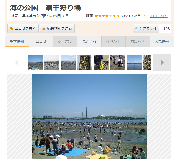Switch to the 基本情報 tab
The image size is (176, 161).
click(x=17, y=41)
